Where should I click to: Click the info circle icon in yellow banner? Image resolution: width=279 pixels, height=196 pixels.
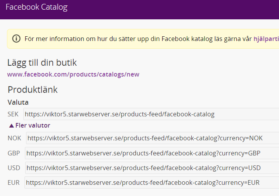pos(16,39)
